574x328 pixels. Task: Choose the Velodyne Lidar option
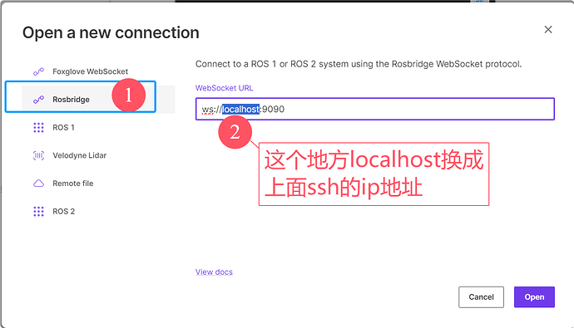coord(98,155)
